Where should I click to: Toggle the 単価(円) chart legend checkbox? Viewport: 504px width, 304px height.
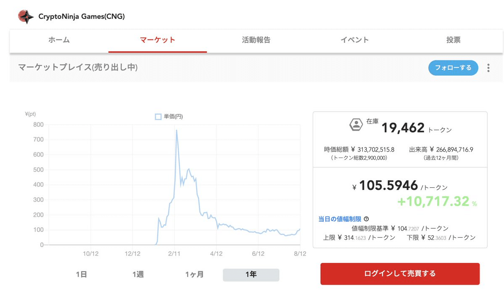point(158,116)
